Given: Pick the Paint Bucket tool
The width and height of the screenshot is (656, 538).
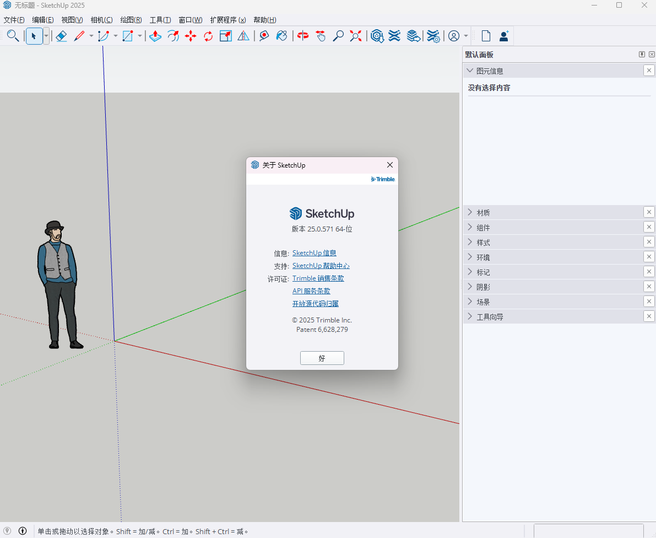Looking at the screenshot, I should [281, 36].
